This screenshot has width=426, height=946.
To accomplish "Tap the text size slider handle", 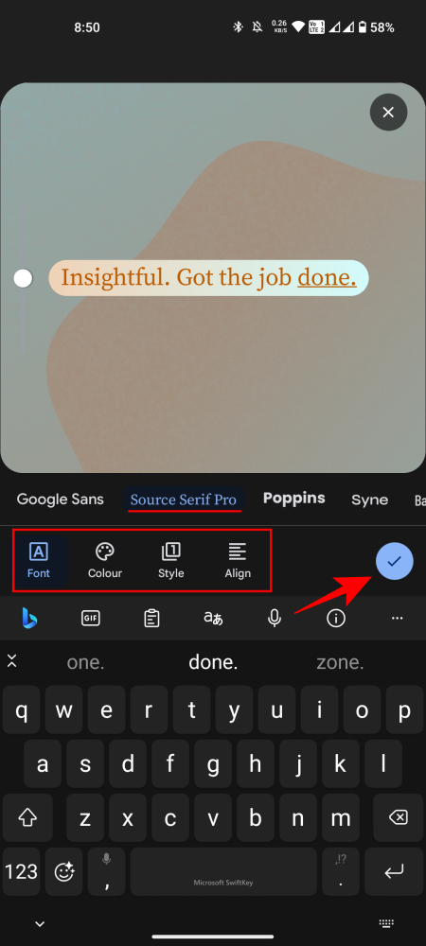I will [23, 278].
